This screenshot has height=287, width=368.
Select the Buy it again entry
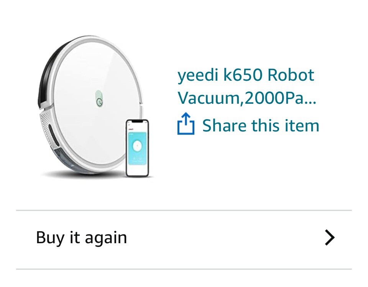184,237
